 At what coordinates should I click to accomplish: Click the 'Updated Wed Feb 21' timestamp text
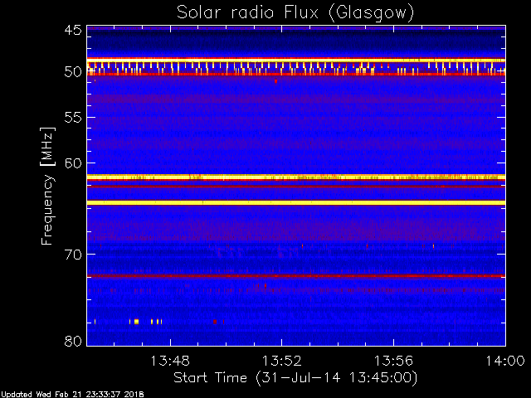click(x=72, y=395)
